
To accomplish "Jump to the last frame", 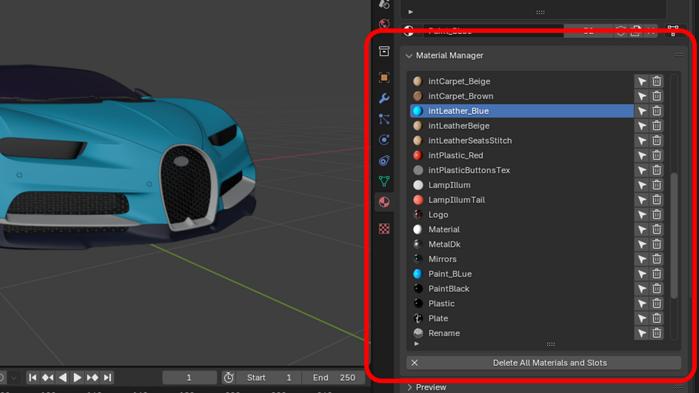I will (107, 378).
